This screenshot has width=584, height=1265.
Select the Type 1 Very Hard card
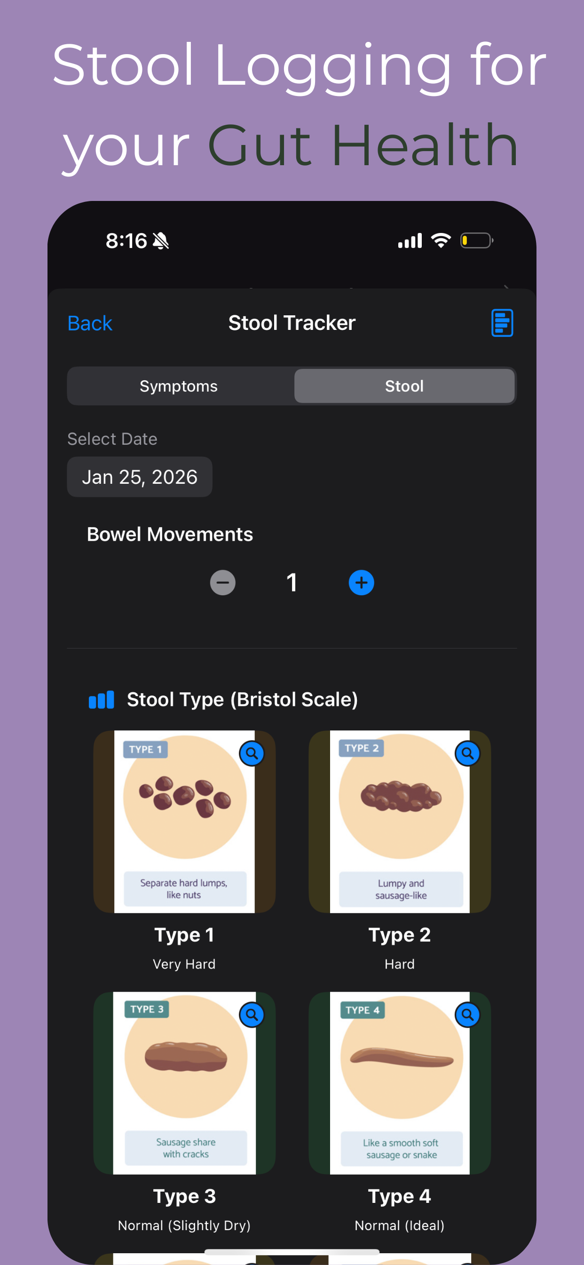pyautogui.click(x=184, y=850)
